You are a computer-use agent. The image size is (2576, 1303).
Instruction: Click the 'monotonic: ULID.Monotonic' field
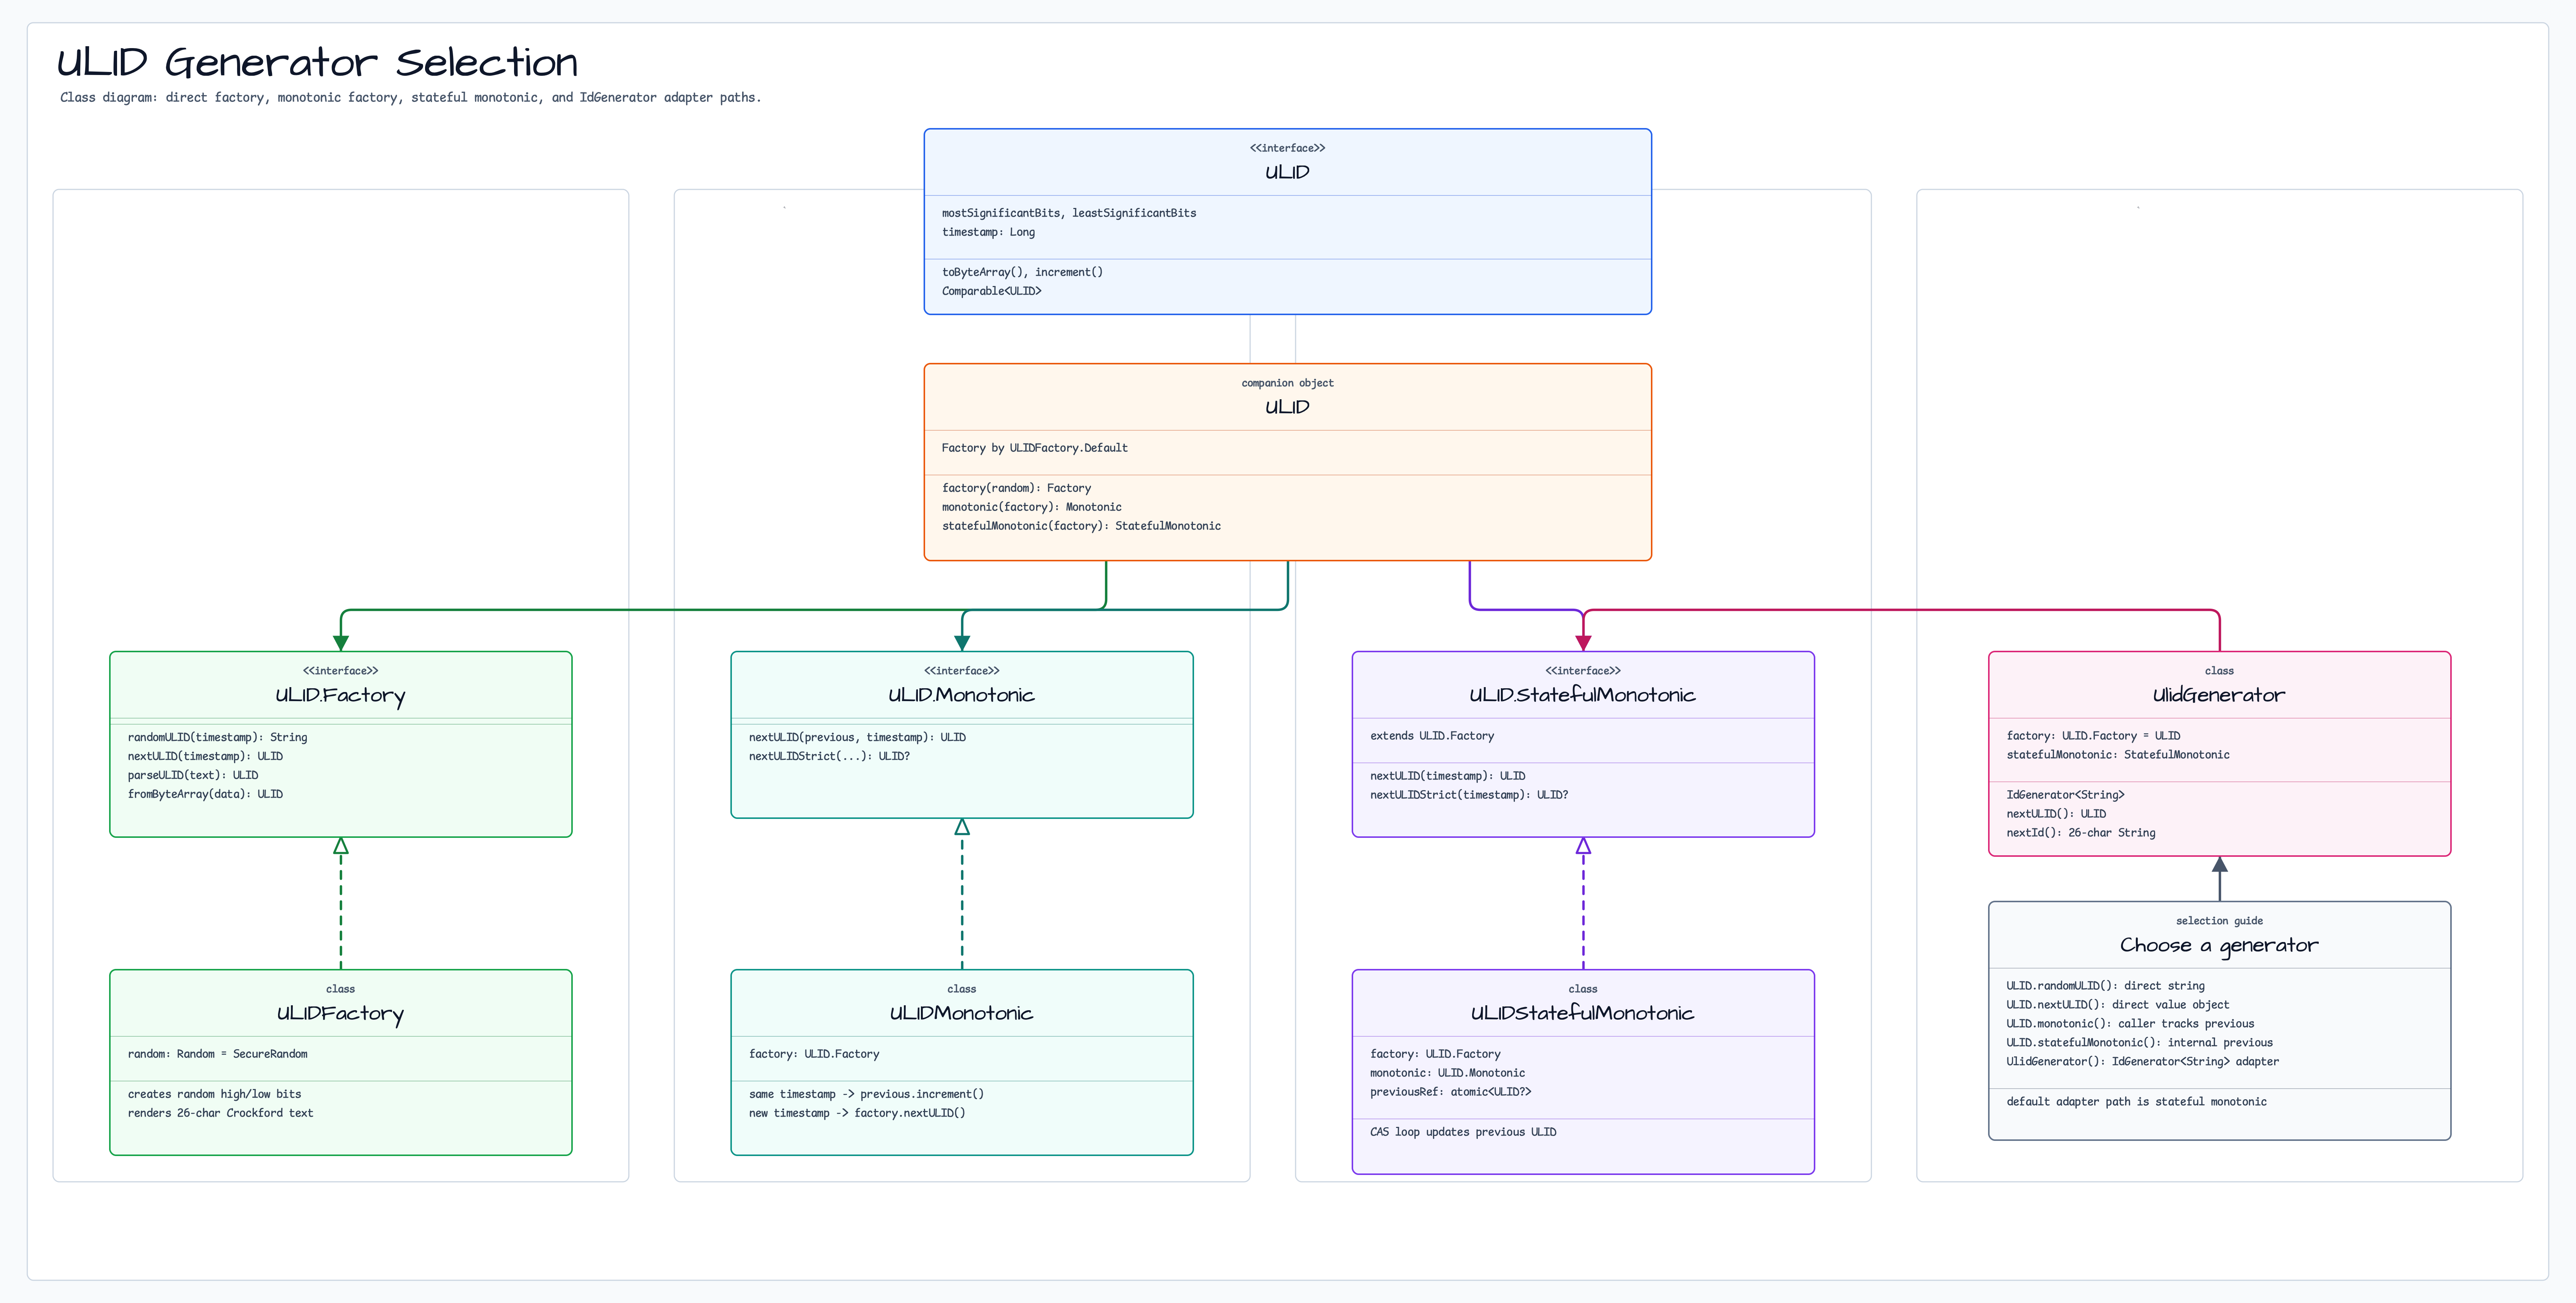coord(1447,1073)
